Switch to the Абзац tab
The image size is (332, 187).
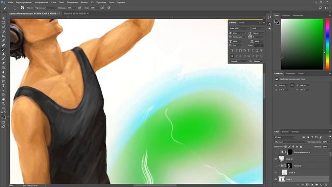(x=242, y=23)
